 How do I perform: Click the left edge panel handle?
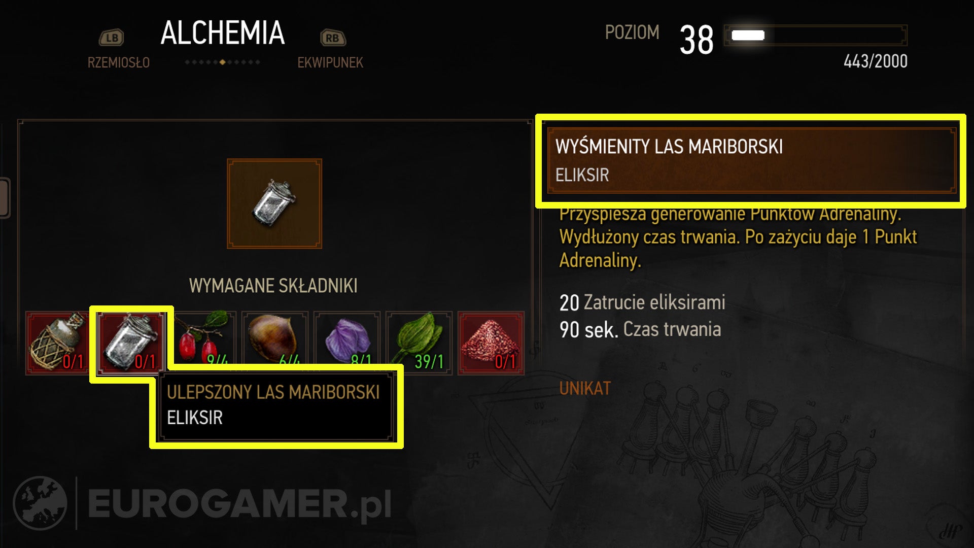pyautogui.click(x=5, y=198)
